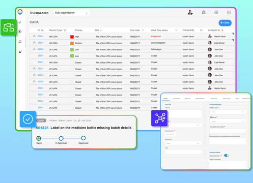The height and width of the screenshot is (183, 253).
Task: Click blue corner flag on the High priority row
Action: [233, 34]
